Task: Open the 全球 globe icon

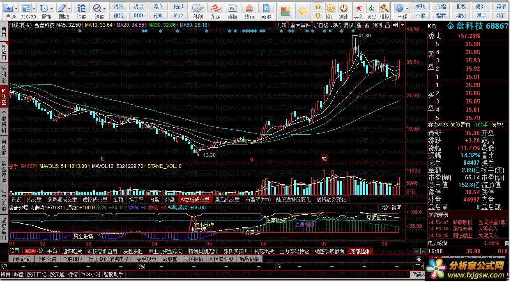Action: pos(399,8)
